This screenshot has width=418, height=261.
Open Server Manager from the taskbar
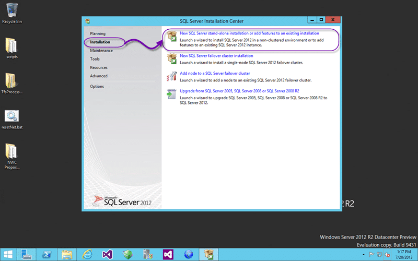pyautogui.click(x=27, y=255)
